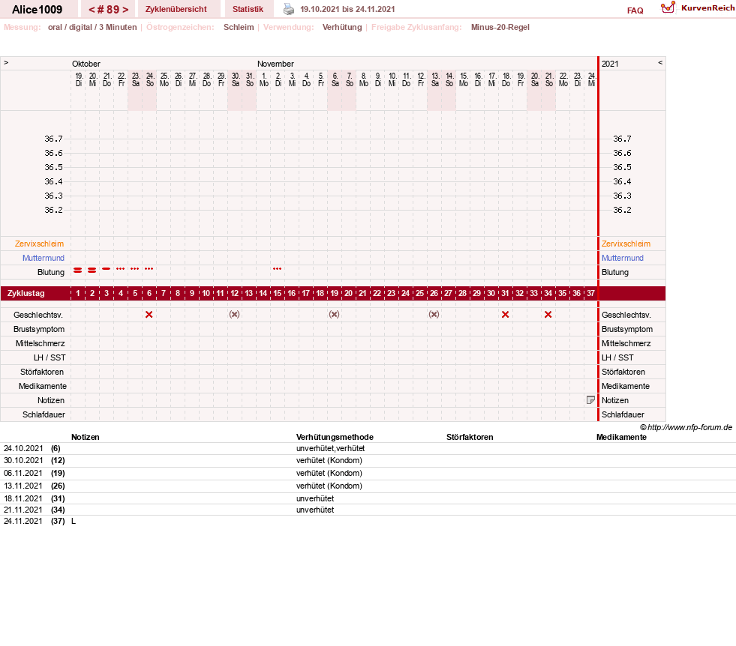Click the left 36.7 temperature label
Viewport: 736px width, 646px height.
tap(53, 139)
